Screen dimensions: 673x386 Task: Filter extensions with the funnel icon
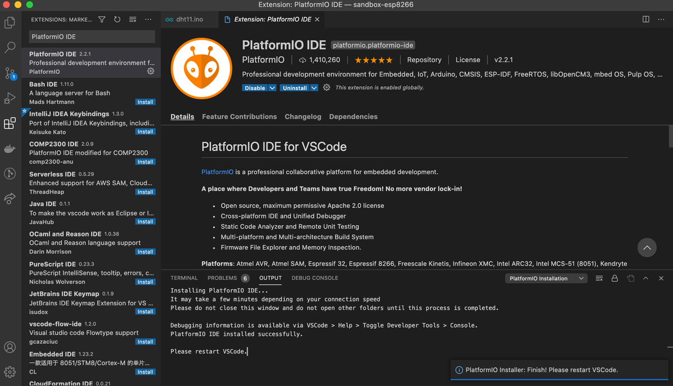[102, 19]
